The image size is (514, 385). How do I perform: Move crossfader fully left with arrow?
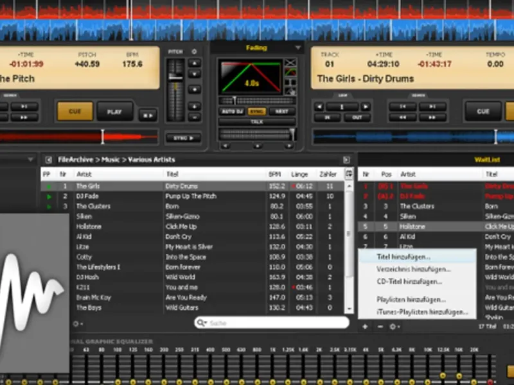[226, 146]
